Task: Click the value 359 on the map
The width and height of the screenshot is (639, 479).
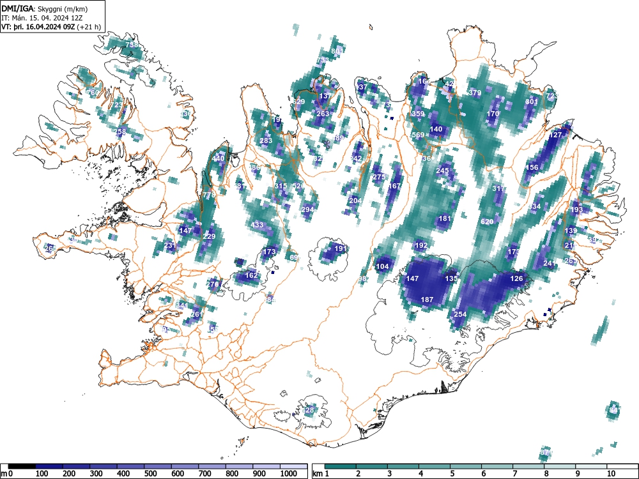Action: point(418,114)
